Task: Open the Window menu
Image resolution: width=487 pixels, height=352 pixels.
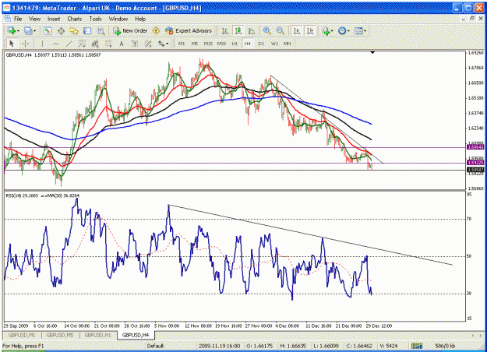Action: [x=118, y=19]
